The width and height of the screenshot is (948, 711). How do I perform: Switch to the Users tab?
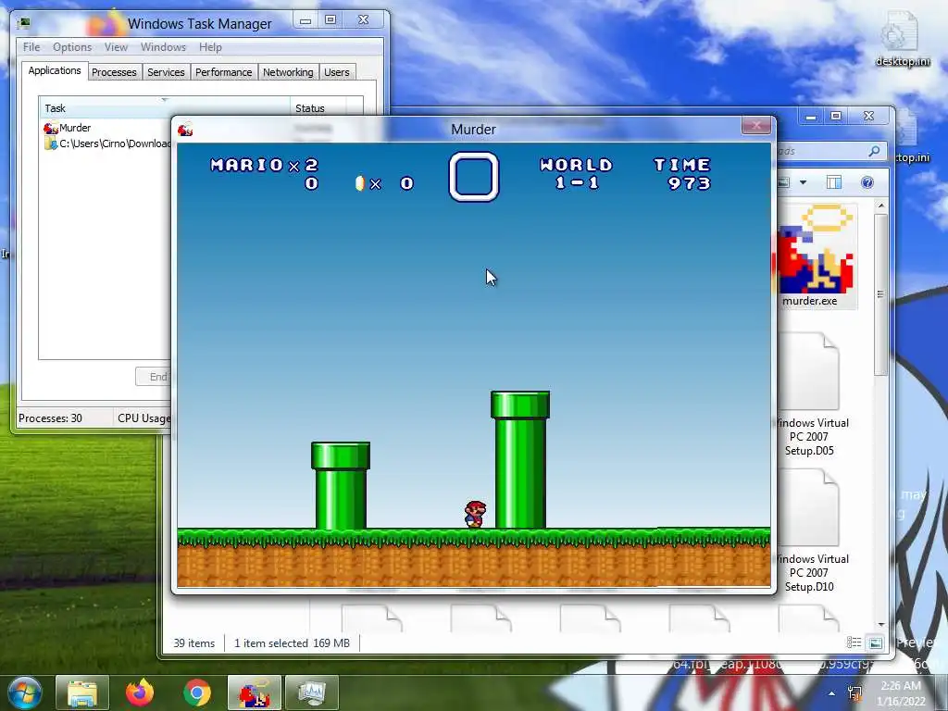click(337, 72)
